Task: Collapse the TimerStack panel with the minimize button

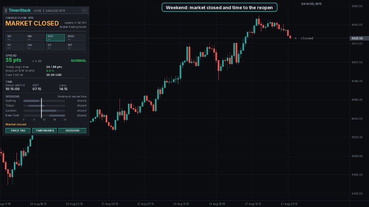Action: coord(85,10)
